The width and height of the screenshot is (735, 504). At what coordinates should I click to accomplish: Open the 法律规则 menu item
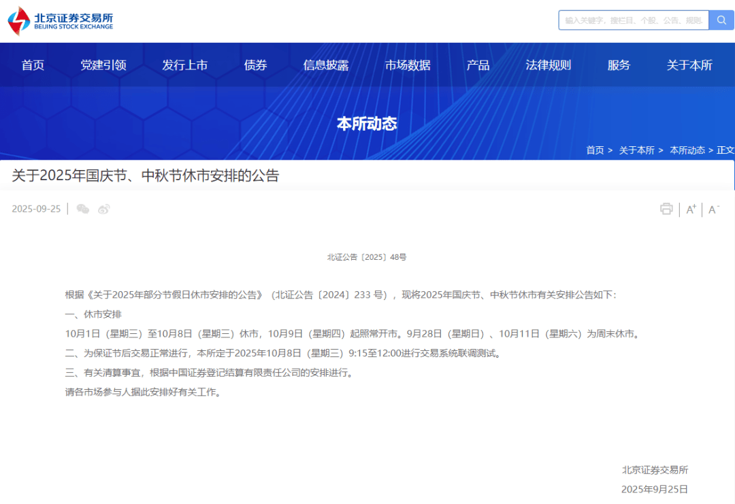pos(549,65)
